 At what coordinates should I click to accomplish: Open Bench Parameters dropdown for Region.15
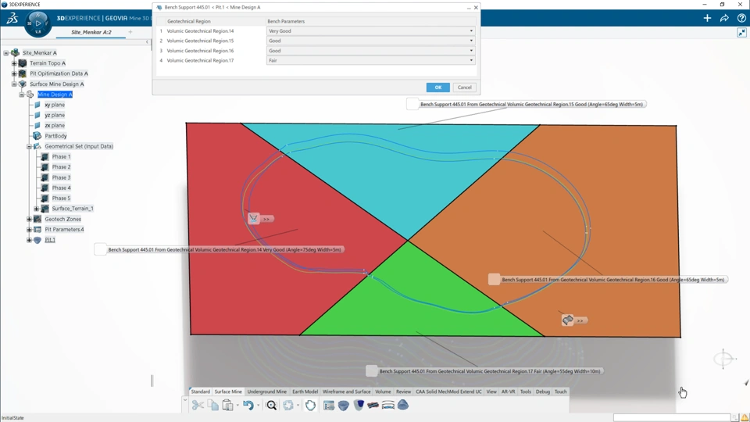[x=470, y=41]
